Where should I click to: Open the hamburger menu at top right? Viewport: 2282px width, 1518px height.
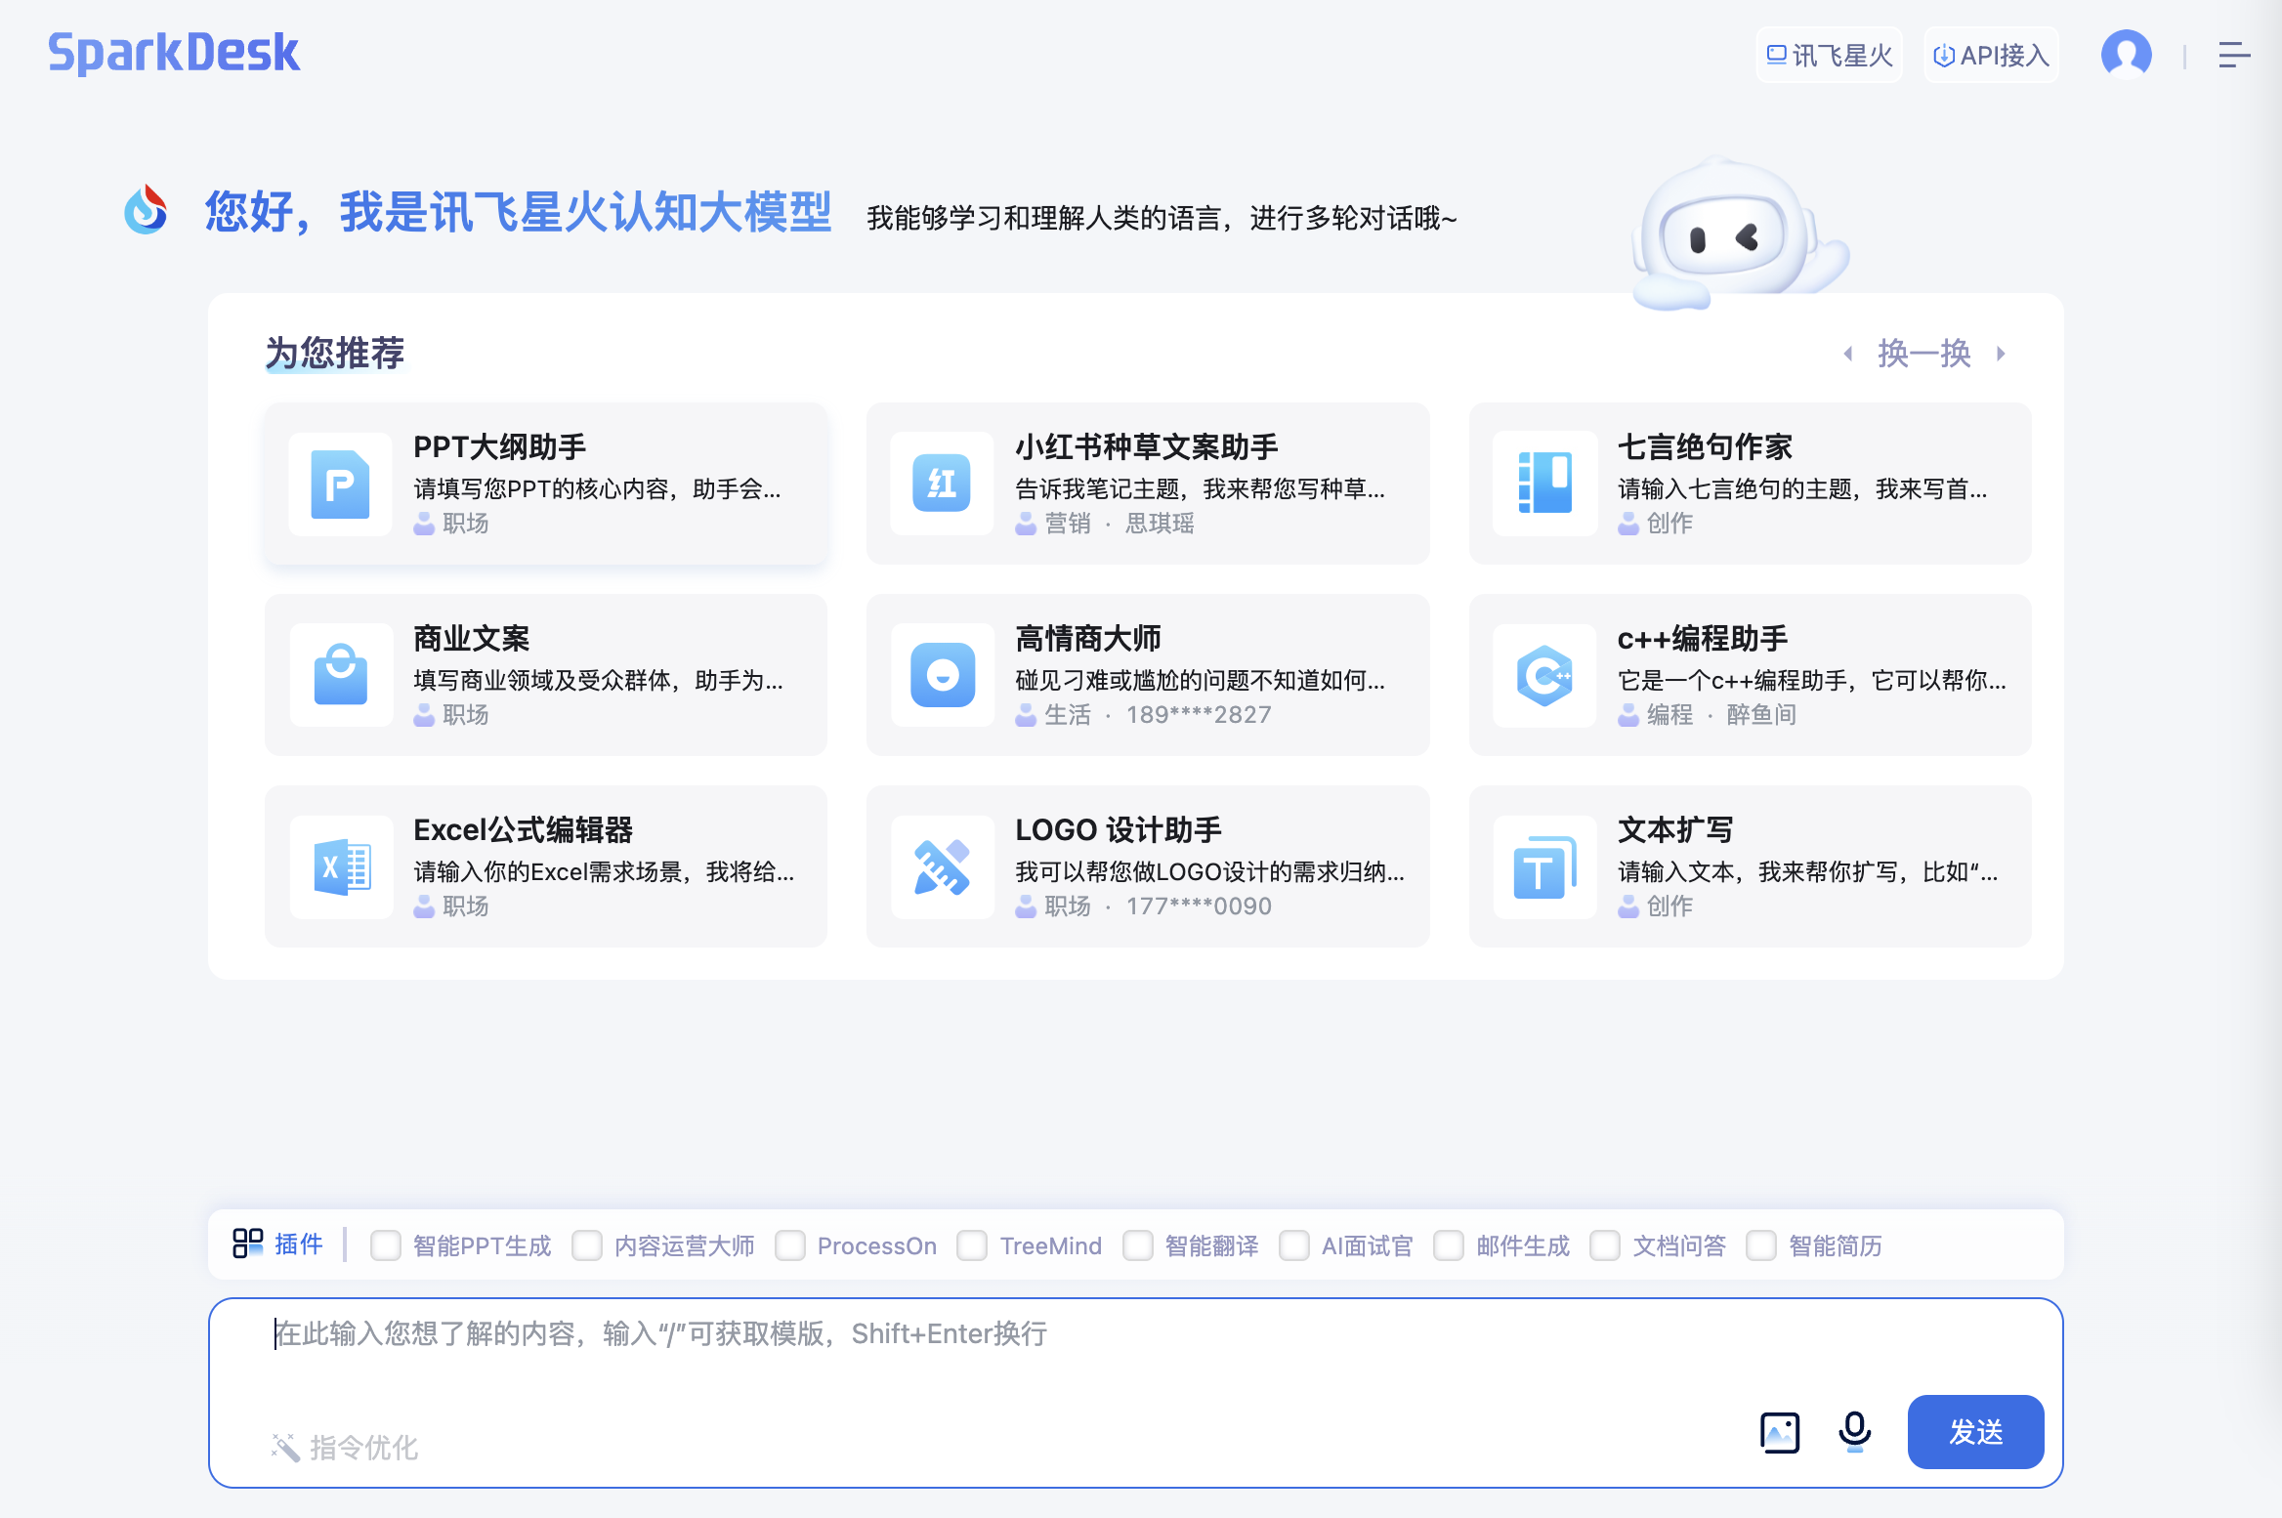tap(2233, 55)
